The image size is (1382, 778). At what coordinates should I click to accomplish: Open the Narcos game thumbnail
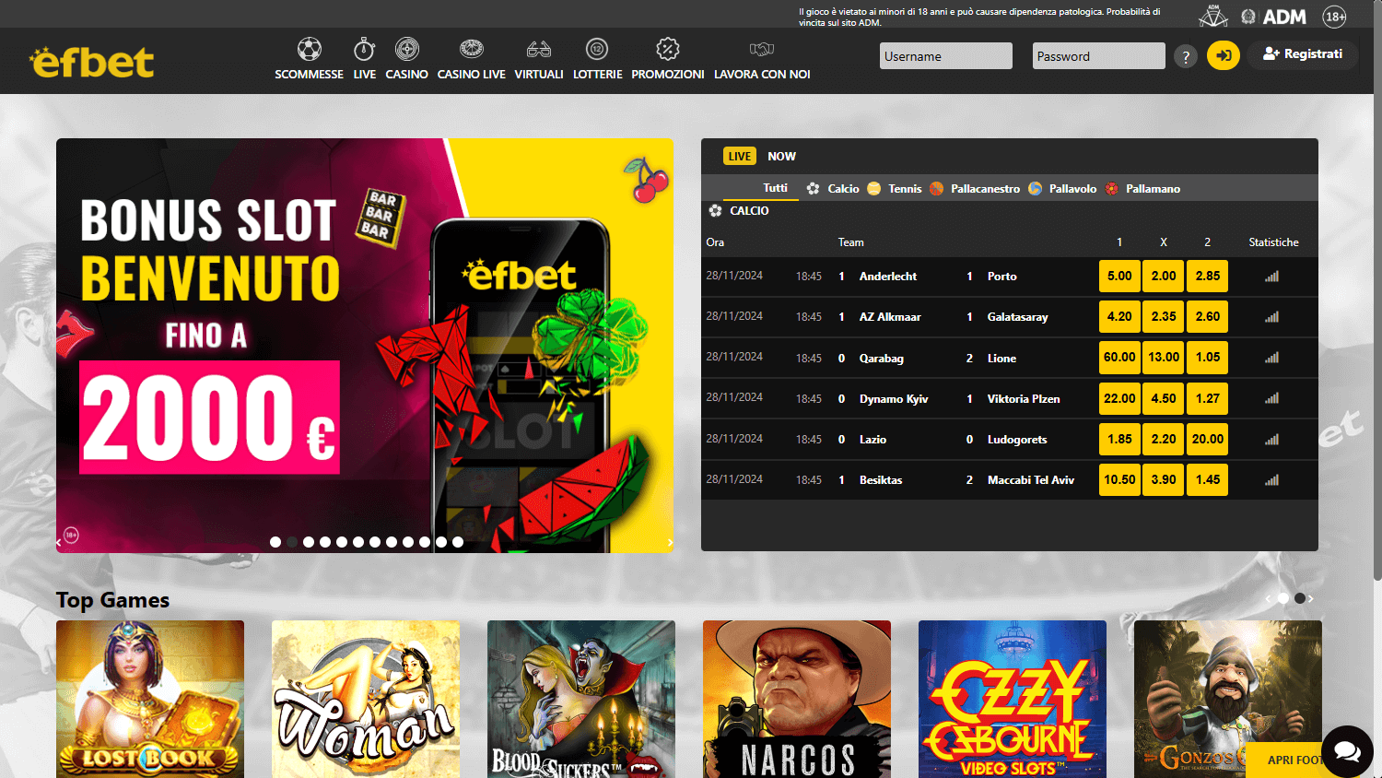coord(797,699)
